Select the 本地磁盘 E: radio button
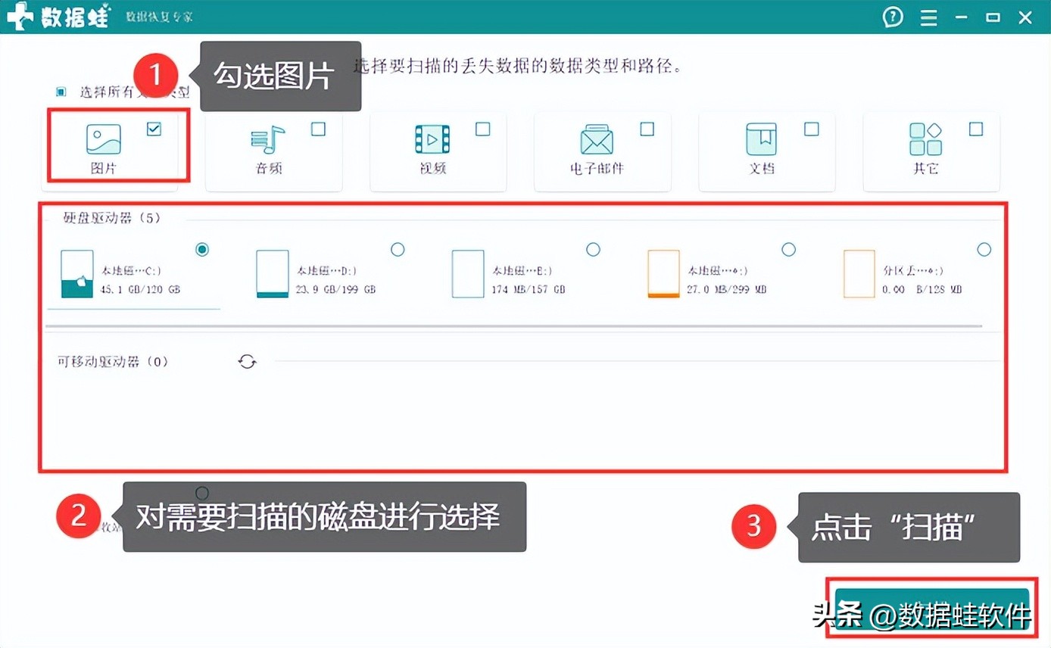This screenshot has height=648, width=1051. 593,249
